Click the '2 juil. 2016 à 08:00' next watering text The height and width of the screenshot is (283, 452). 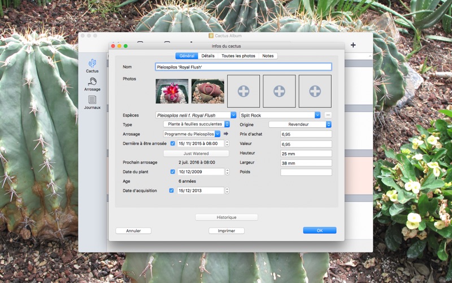tap(197, 162)
